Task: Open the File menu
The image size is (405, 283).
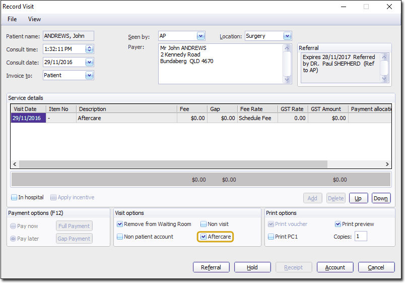Action: click(x=12, y=19)
